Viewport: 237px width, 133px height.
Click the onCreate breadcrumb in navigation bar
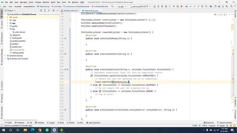(x=57, y=7)
